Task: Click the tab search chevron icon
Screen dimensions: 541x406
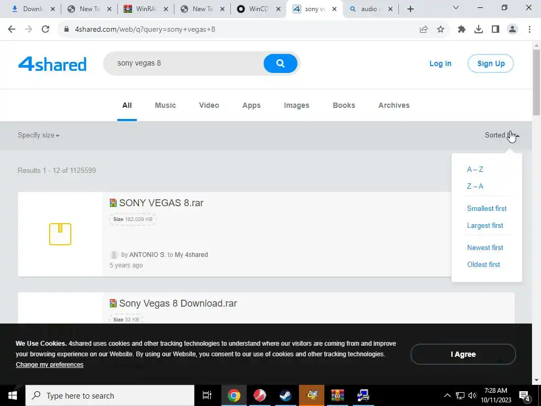Action: (456, 7)
